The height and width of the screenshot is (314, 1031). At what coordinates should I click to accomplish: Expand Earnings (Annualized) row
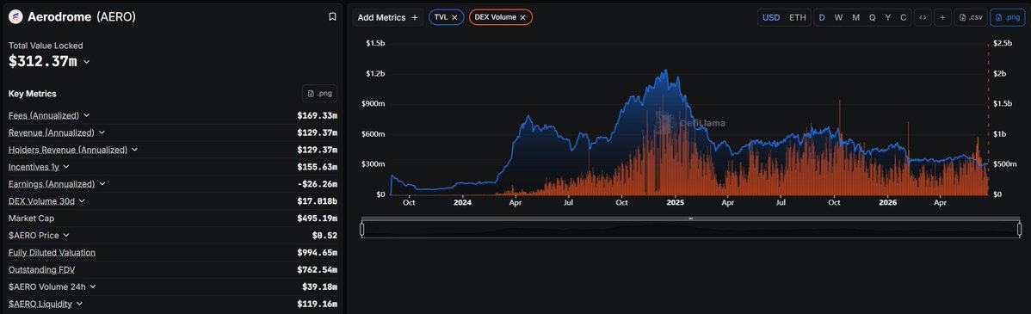tap(102, 184)
